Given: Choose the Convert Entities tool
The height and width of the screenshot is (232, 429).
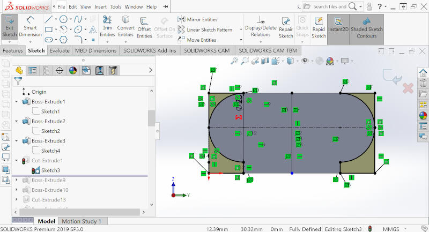Looking at the screenshot, I should pos(125,26).
